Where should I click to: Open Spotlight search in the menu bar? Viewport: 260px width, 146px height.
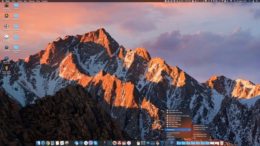point(249,1)
